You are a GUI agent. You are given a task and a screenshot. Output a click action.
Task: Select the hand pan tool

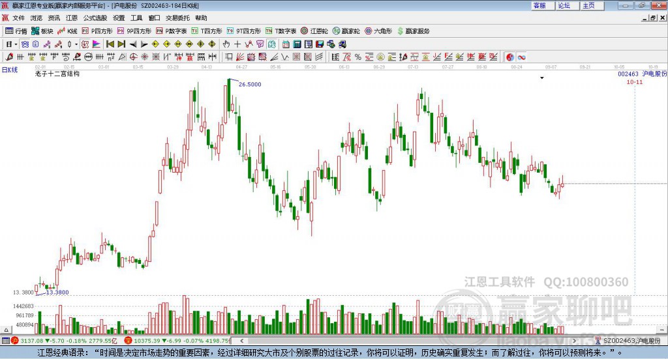pos(226,44)
